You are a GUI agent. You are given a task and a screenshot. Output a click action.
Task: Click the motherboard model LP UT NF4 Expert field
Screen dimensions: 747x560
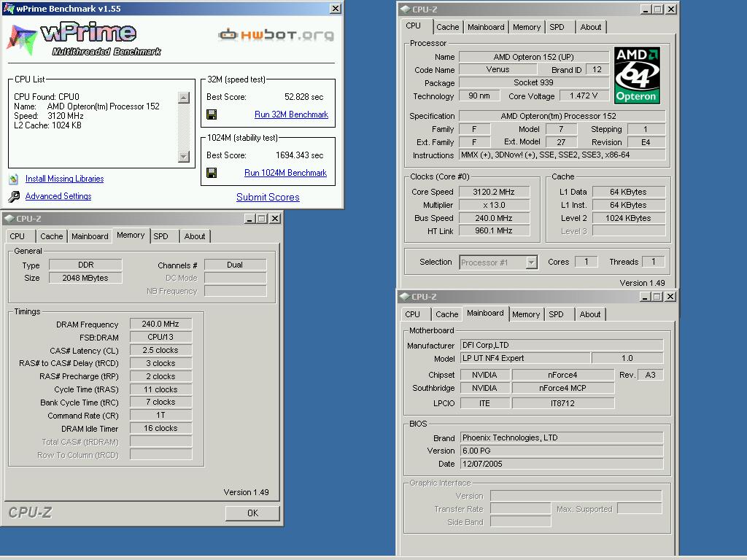coord(525,358)
